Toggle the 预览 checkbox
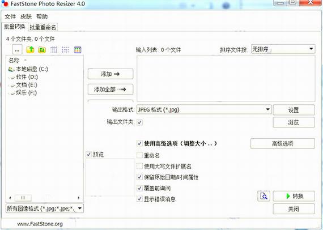Image resolution: width=323 pixels, height=230 pixels. pos(88,154)
